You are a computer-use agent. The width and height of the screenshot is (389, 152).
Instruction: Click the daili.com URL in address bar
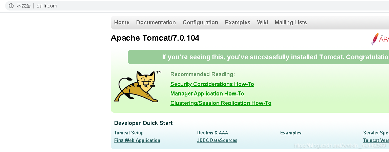click(47, 6)
